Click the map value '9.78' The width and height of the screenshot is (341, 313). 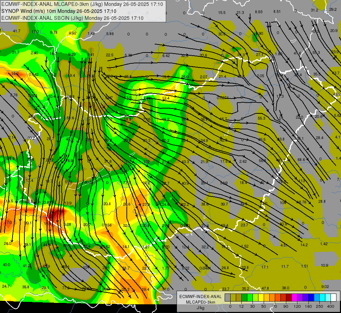click(x=54, y=33)
